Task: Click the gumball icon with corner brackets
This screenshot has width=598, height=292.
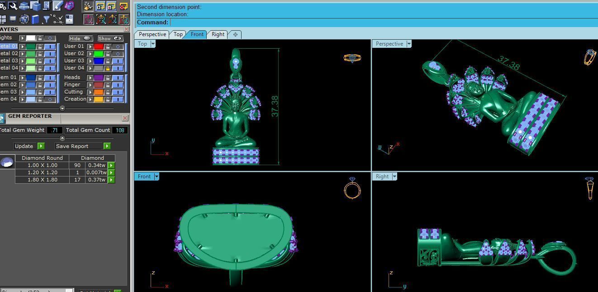Action: pos(100,19)
